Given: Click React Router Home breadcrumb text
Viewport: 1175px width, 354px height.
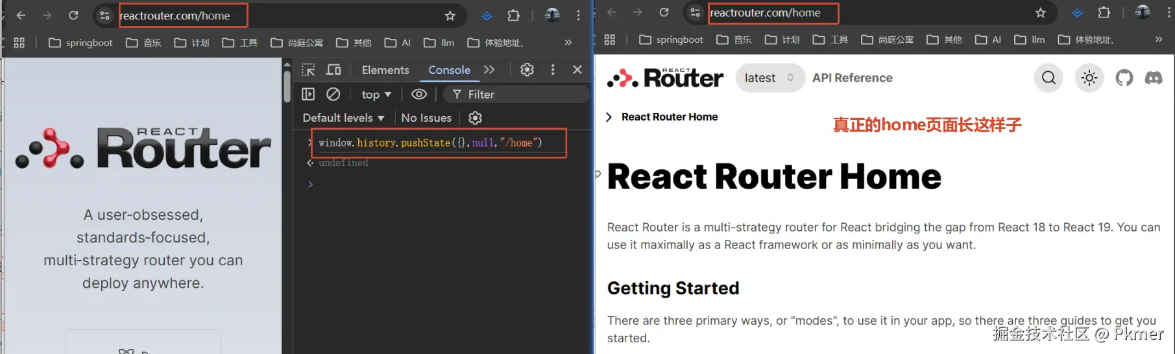Looking at the screenshot, I should pyautogui.click(x=670, y=117).
